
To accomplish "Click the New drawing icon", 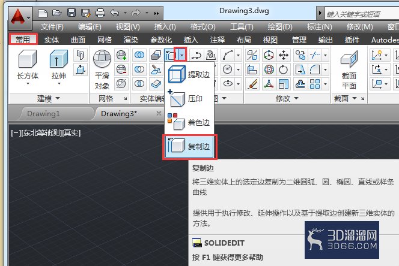I will click(x=42, y=13).
